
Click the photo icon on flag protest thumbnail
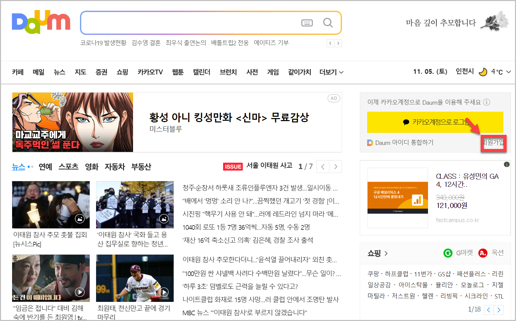click(x=164, y=219)
